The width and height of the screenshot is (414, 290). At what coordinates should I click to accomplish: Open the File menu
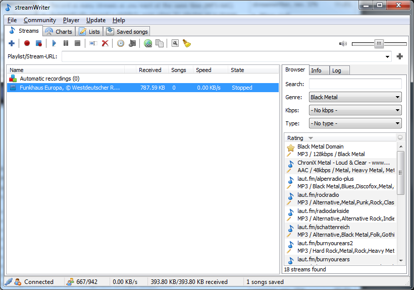pyautogui.click(x=12, y=20)
